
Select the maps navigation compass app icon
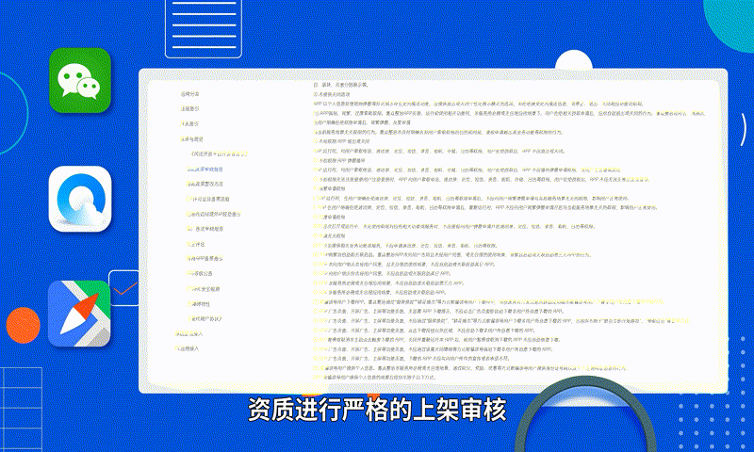point(79,314)
